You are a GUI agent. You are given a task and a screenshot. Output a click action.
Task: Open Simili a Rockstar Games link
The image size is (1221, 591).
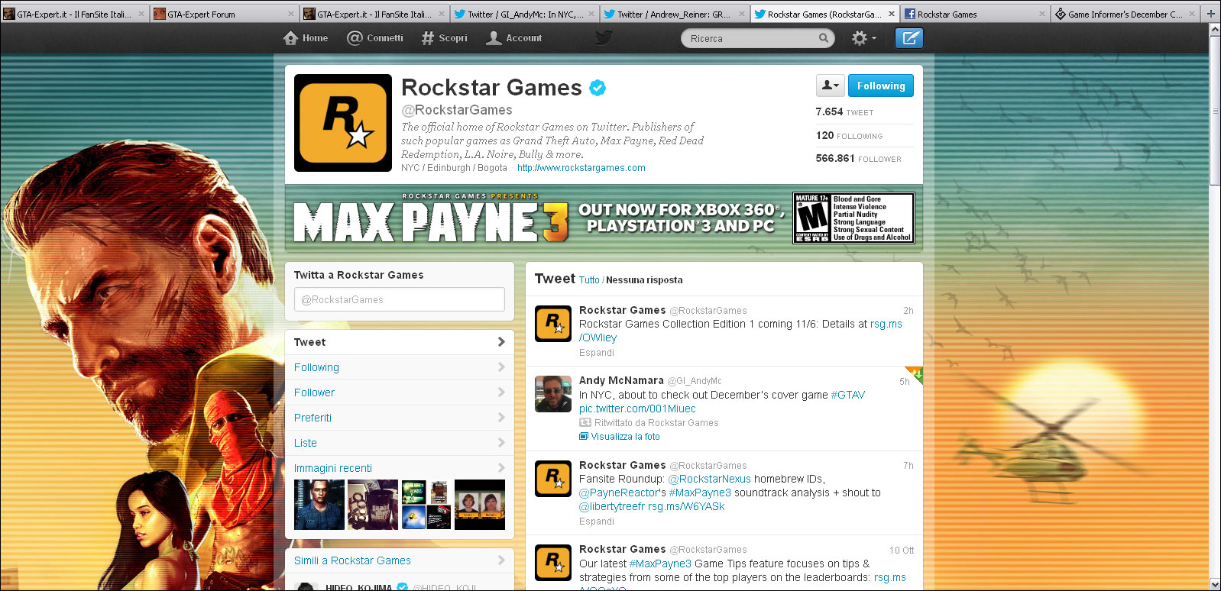pyautogui.click(x=352, y=560)
